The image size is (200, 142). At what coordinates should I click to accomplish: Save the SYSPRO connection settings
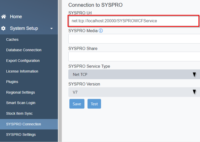tap(77, 104)
